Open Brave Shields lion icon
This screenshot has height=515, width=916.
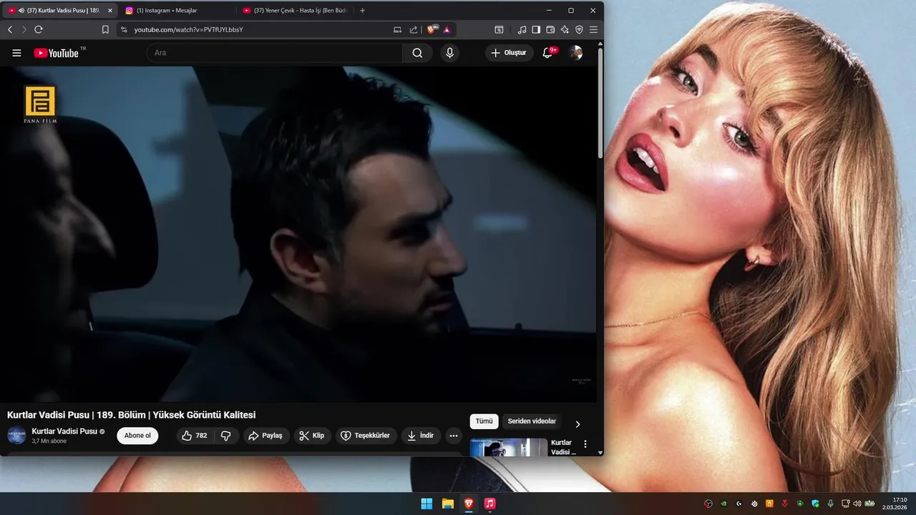pos(432,29)
